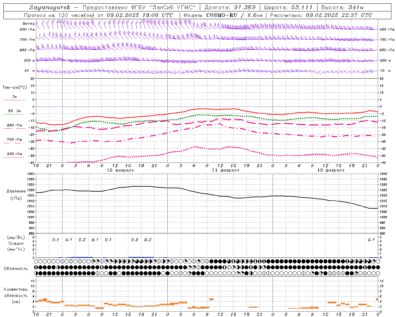The height and width of the screenshot is (317, 396).
Task: Click the right-side 700 гПа wind label
Action: pyautogui.click(x=387, y=40)
